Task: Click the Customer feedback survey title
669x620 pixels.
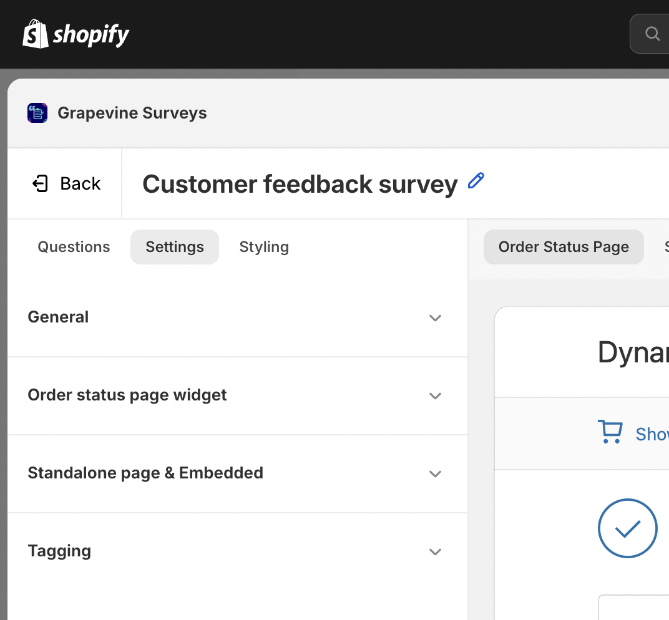Action: point(300,184)
